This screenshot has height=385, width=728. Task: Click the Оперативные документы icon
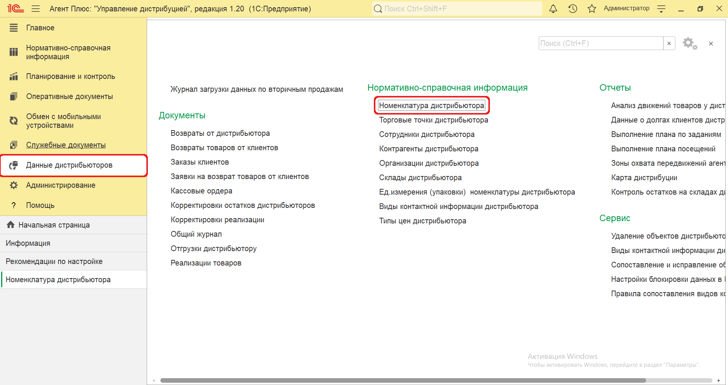click(14, 96)
